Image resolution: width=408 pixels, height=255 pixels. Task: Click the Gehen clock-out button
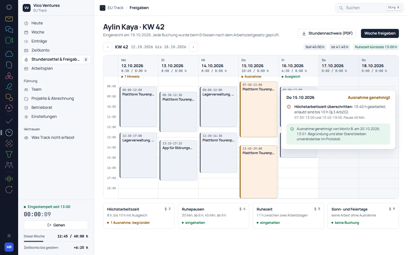pyautogui.click(x=56, y=225)
